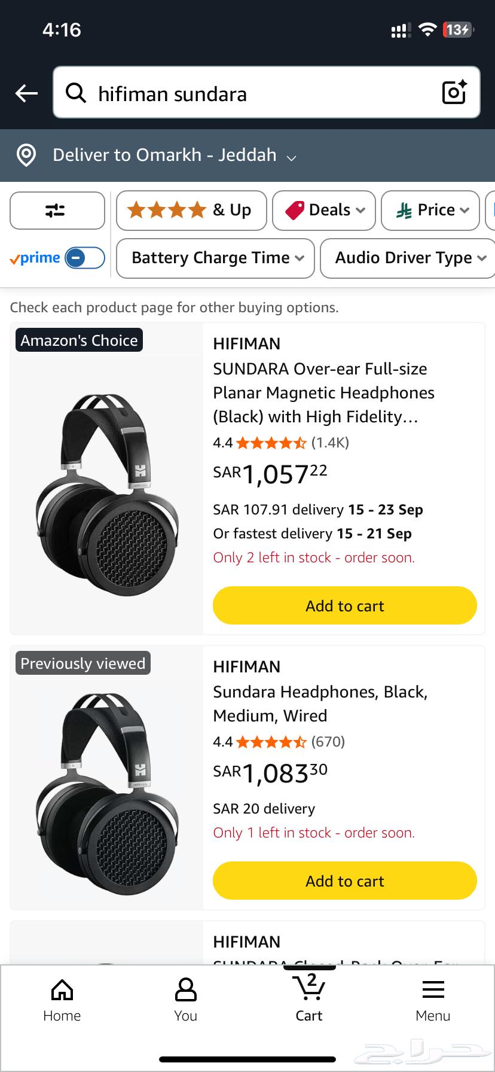The width and height of the screenshot is (495, 1072).
Task: Open the You account tab
Action: coord(185,998)
